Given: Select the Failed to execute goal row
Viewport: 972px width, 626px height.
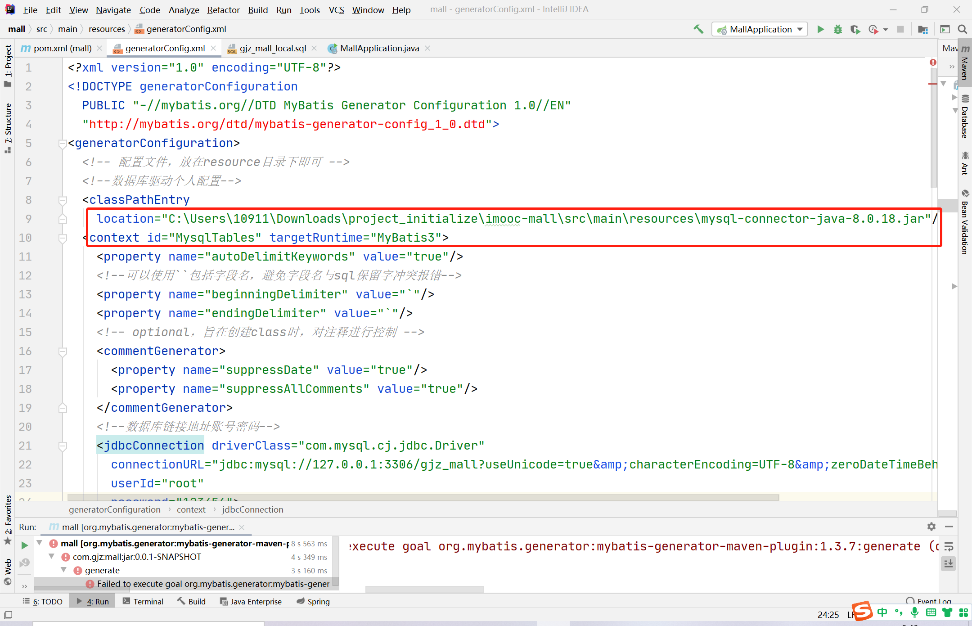Looking at the screenshot, I should point(185,584).
